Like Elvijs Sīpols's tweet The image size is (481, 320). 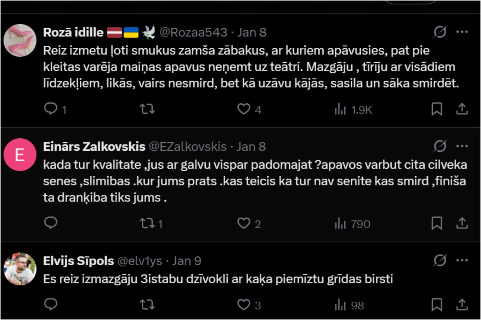point(244,305)
